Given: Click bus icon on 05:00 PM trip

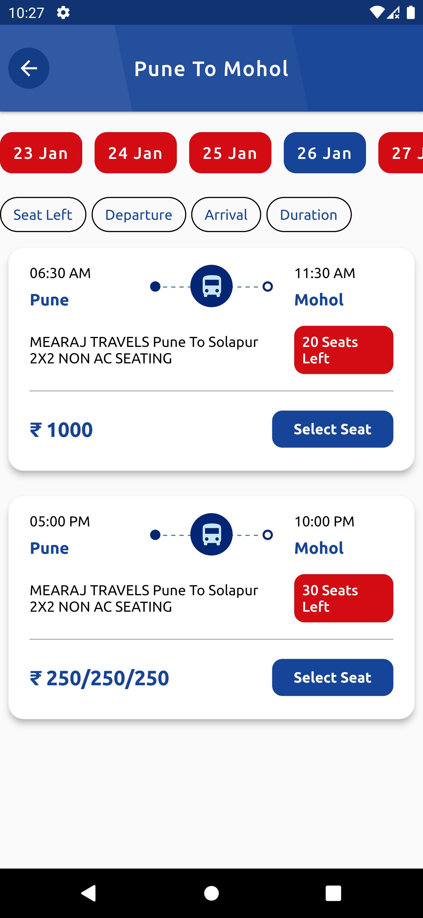Looking at the screenshot, I should tap(211, 535).
